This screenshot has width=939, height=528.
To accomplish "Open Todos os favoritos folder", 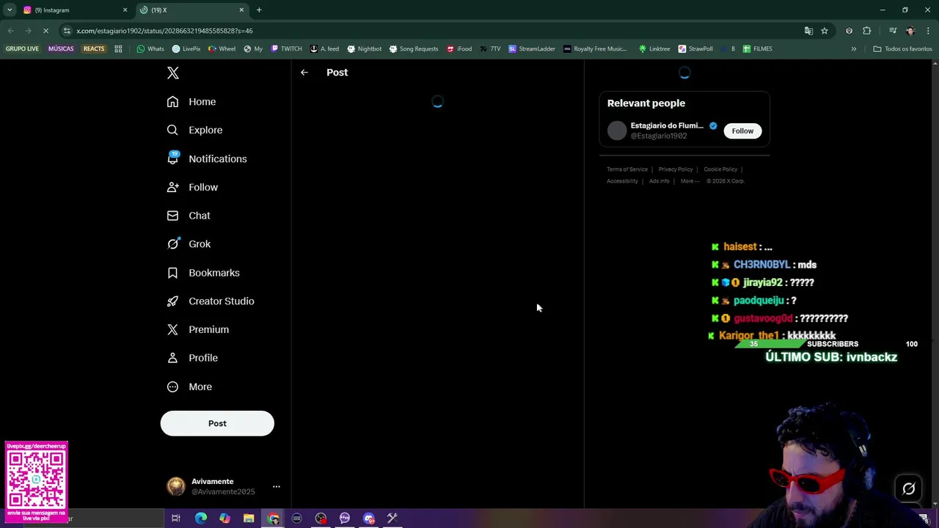I will click(x=902, y=49).
